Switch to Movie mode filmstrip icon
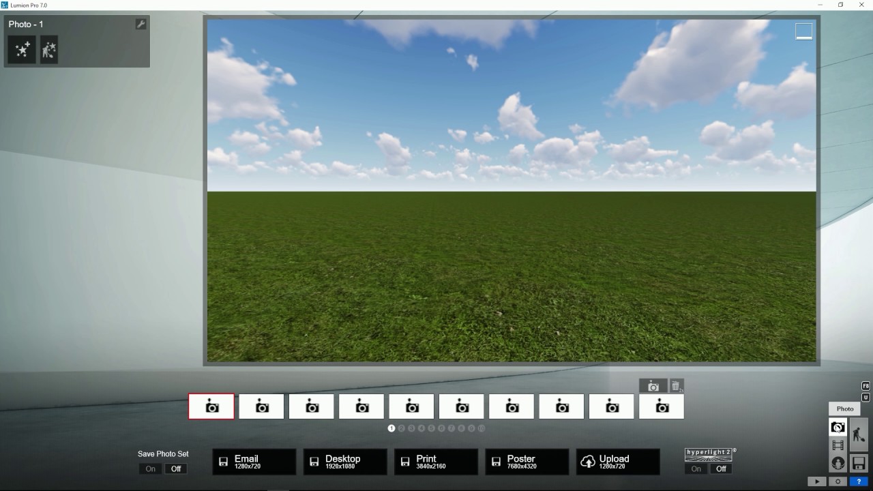 [x=838, y=445]
